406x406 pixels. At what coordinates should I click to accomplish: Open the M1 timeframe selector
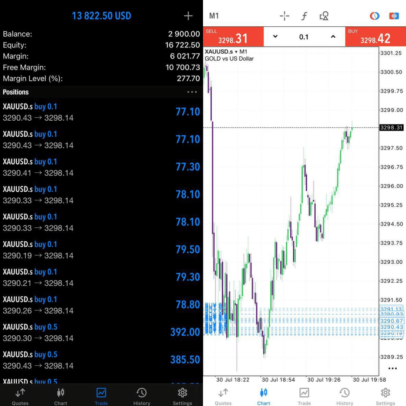[x=214, y=16]
